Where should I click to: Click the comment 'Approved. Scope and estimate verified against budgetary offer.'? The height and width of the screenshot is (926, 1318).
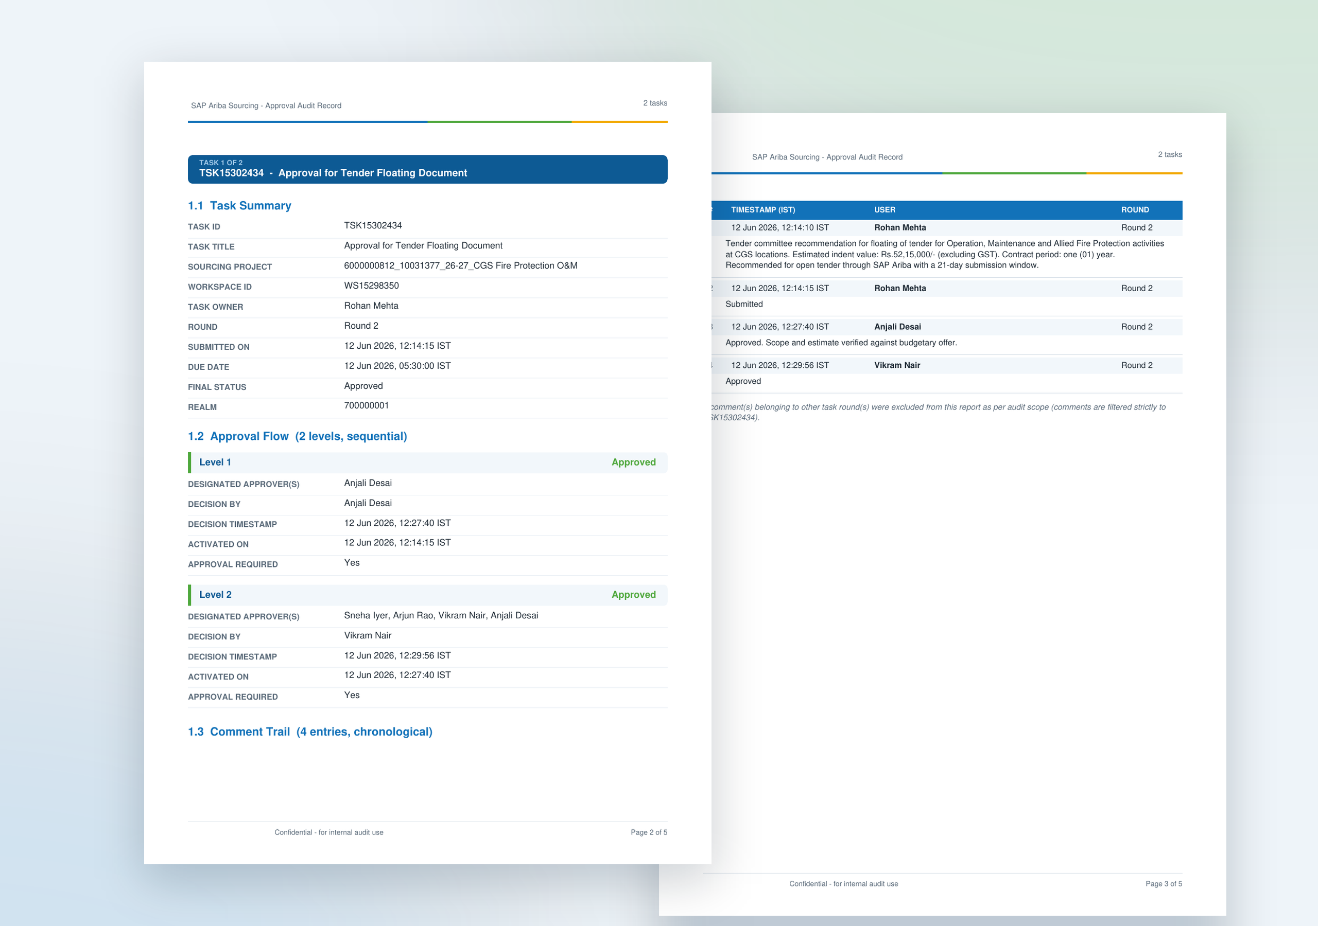point(841,343)
